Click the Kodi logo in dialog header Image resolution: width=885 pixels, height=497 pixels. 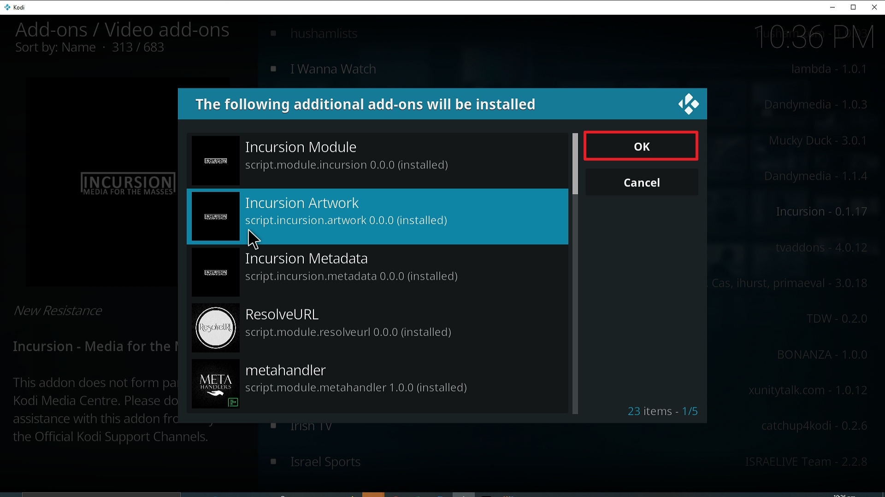point(688,104)
